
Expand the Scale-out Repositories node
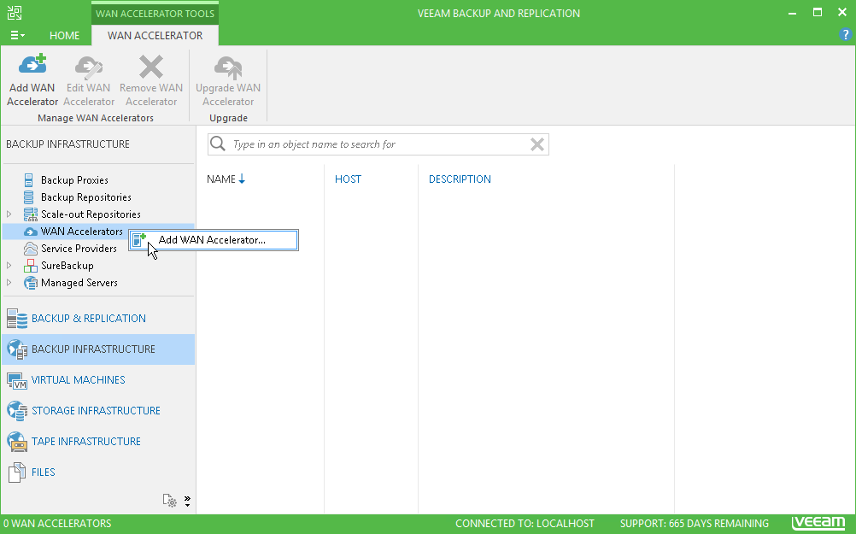[9, 214]
